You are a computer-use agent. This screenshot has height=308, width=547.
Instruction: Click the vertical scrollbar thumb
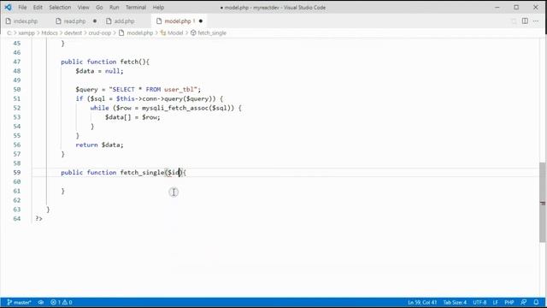[543, 202]
